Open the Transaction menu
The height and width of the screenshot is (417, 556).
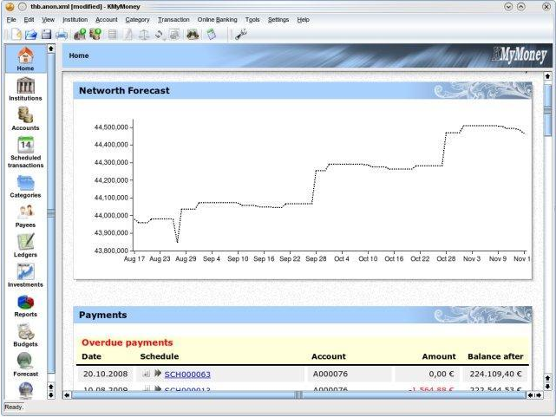click(173, 19)
